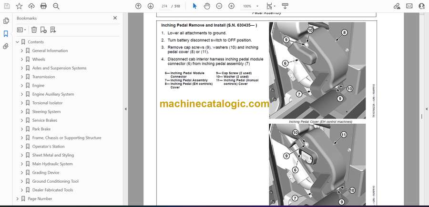Expand the Axles and Suspension Systems bookmark
The width and height of the screenshot is (429, 207).
click(22, 68)
